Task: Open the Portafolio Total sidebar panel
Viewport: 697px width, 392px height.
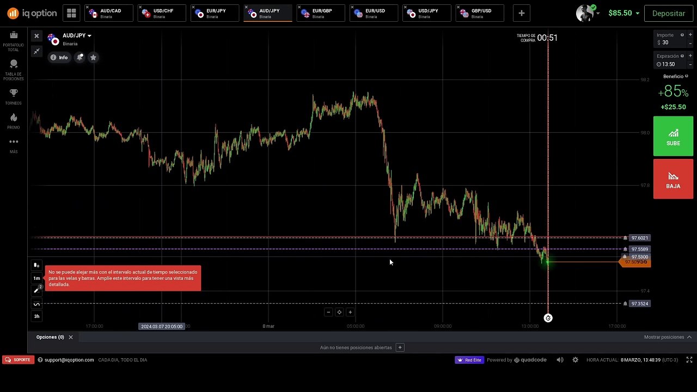Action: [x=14, y=41]
